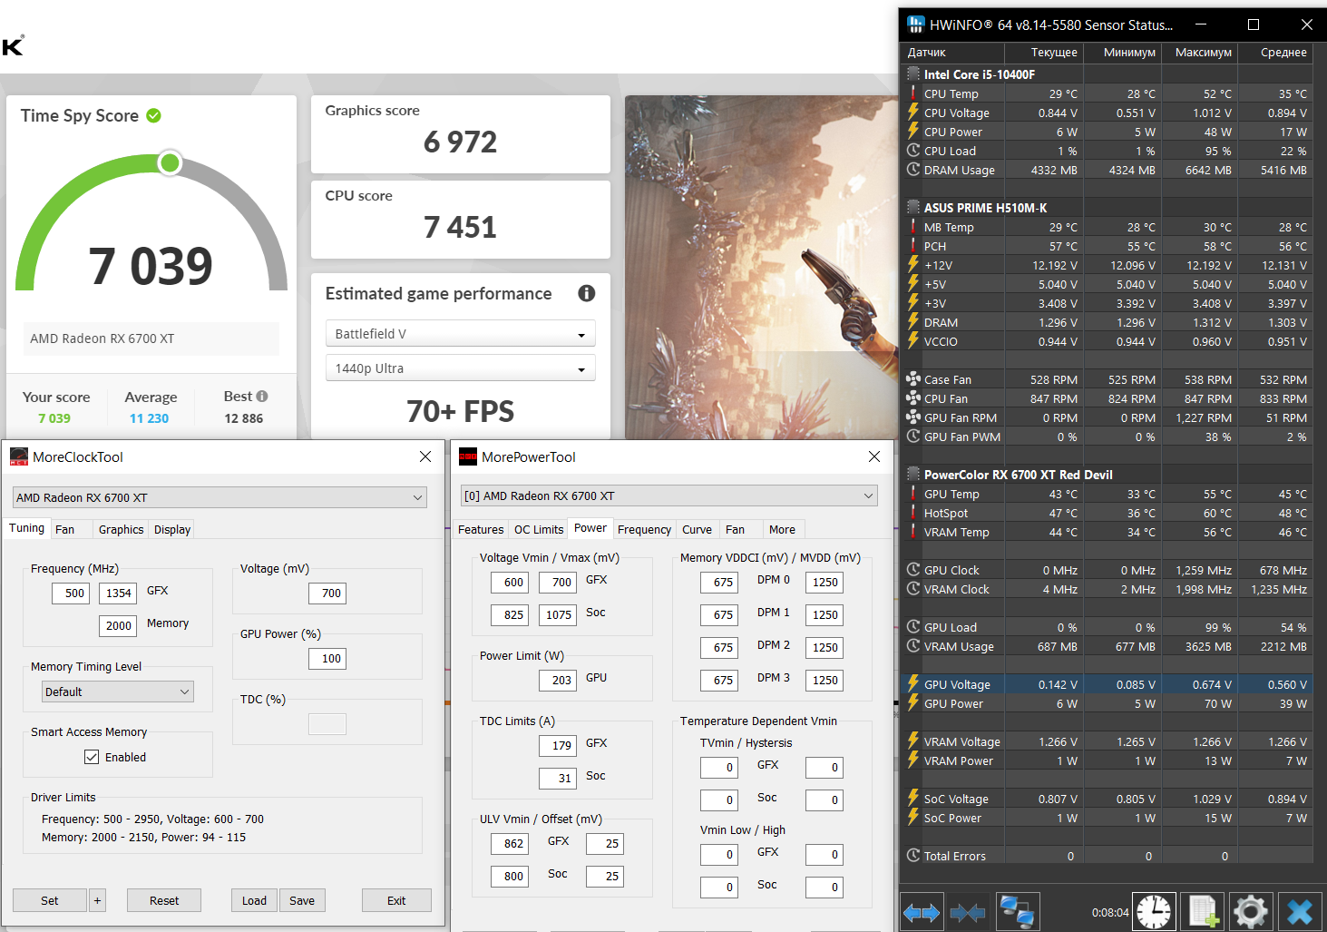Open HWiNFO remote network monitoring icon
Viewport: 1327px width, 932px height.
click(1017, 912)
